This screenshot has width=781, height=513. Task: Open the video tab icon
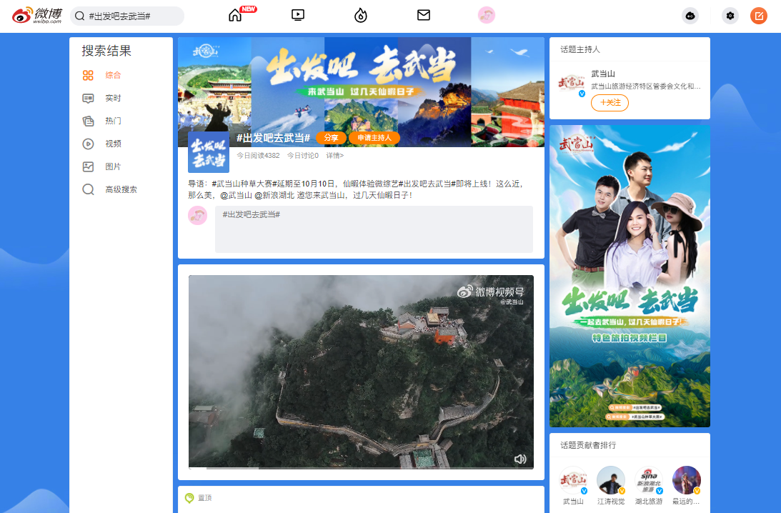pyautogui.click(x=298, y=15)
